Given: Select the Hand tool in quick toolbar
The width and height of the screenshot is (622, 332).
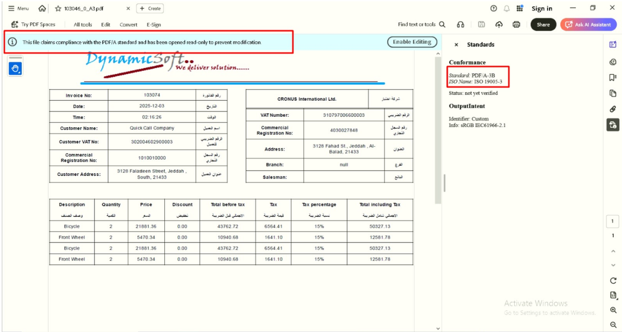Looking at the screenshot, I should click(15, 68).
